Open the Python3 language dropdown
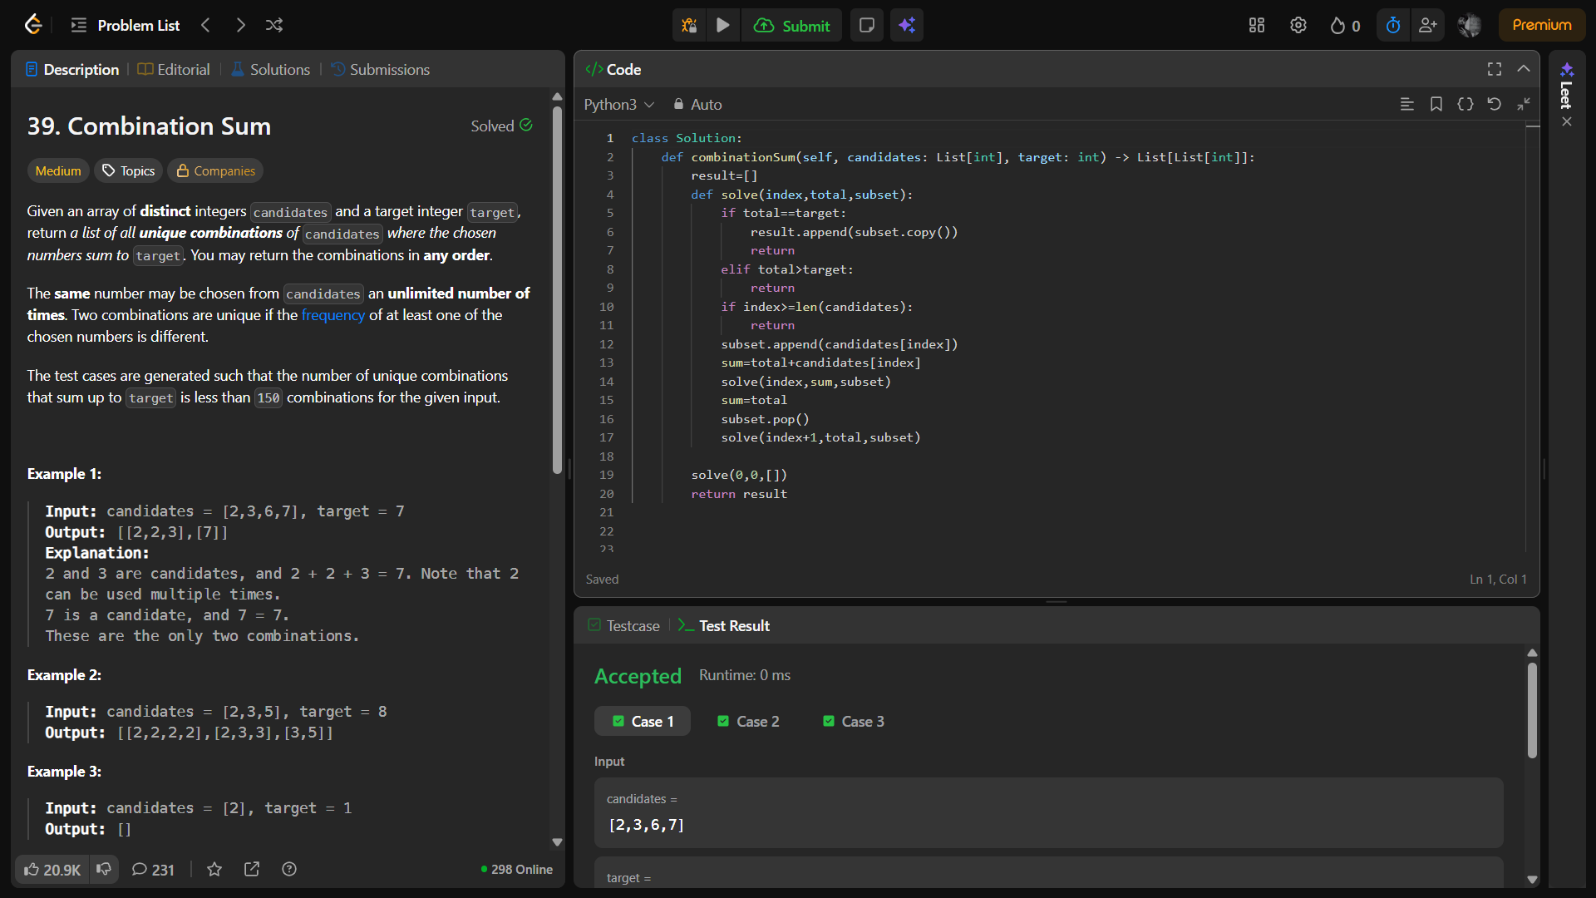This screenshot has width=1596, height=898. 618,104
